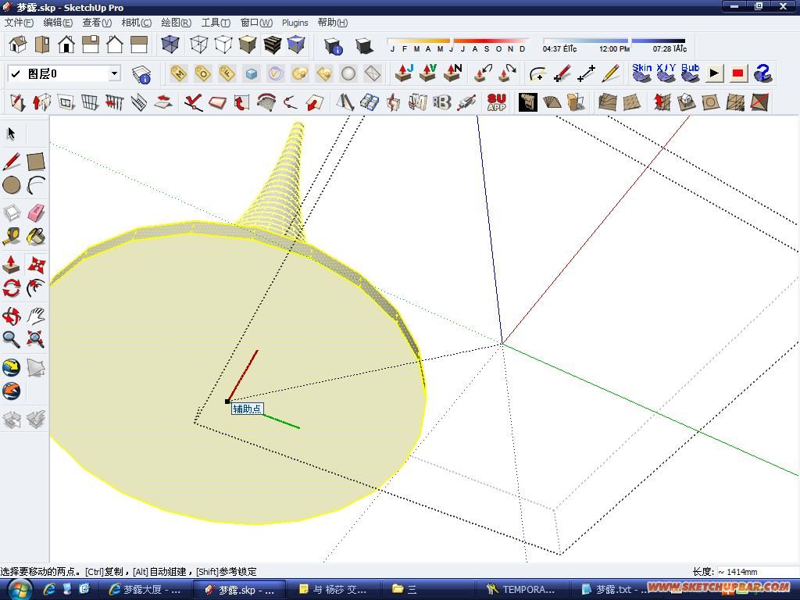800x600 pixels.
Task: Click the 辅助点 guide point in model
Action: (x=227, y=402)
